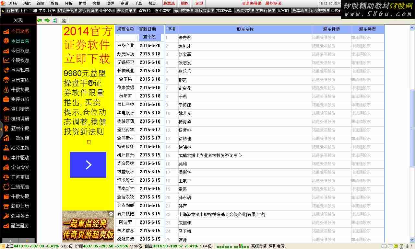Expand the 扩展行情 dropdown
Image resolution: width=415 pixels, height=249 pixels.
point(265,11)
